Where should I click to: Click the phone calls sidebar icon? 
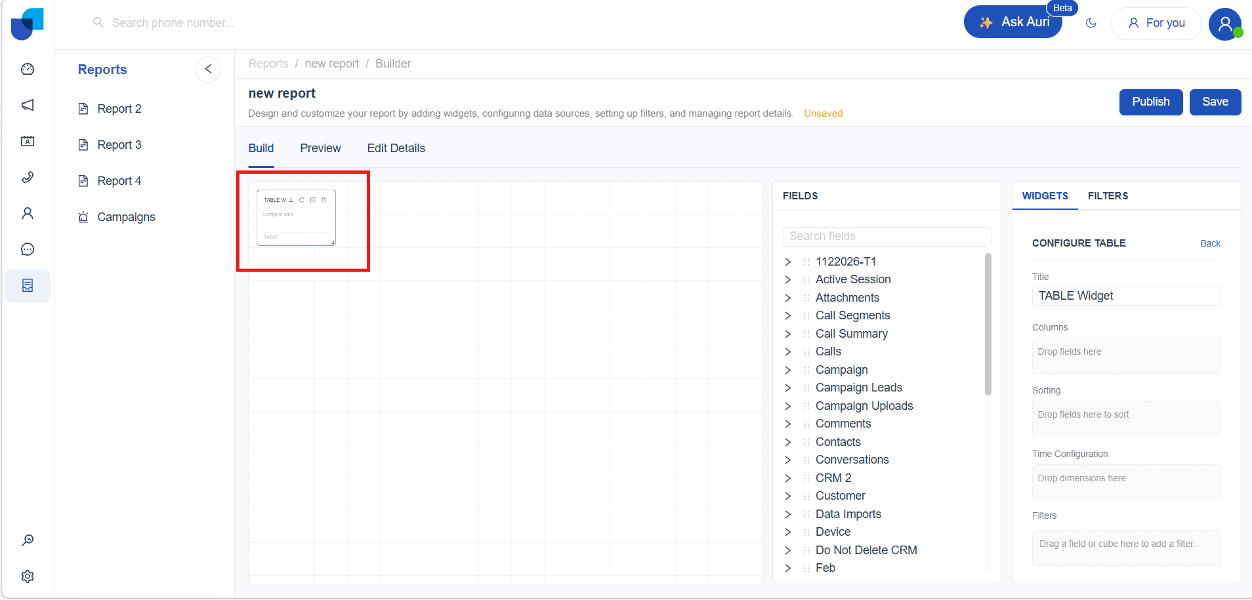pos(28,177)
